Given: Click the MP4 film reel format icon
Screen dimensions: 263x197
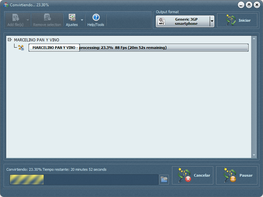Looking at the screenshot, I should (x=162, y=21).
